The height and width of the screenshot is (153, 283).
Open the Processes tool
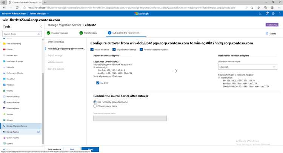click(x=10, y=85)
